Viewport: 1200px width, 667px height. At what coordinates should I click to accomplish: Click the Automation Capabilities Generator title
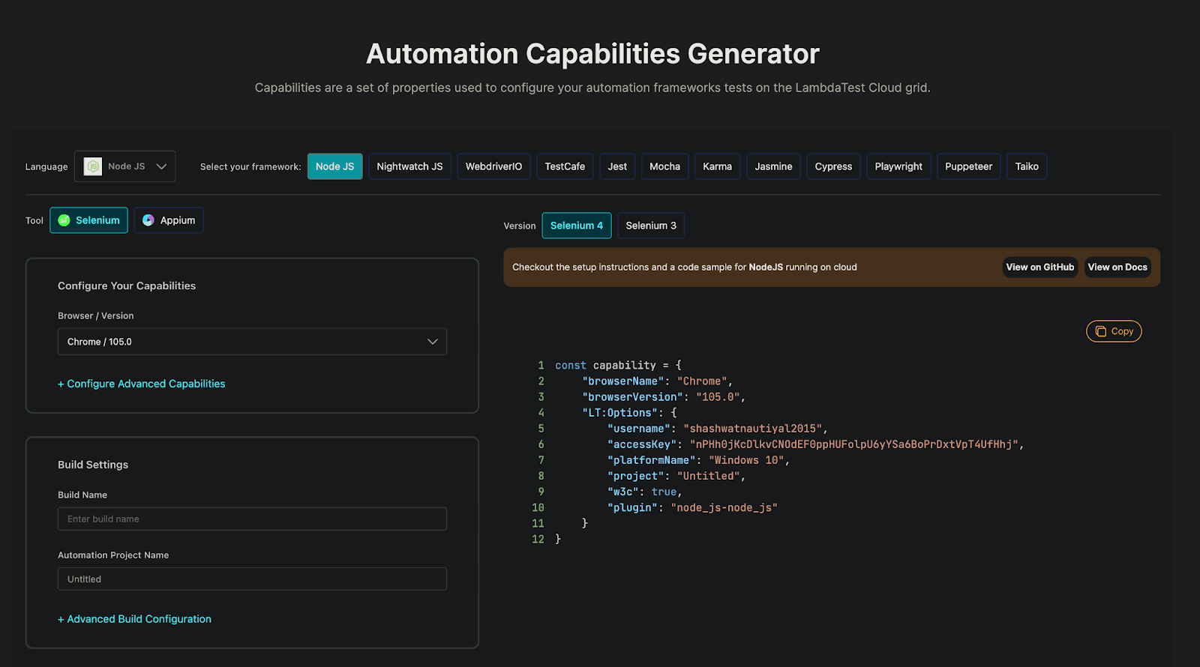pyautogui.click(x=592, y=54)
